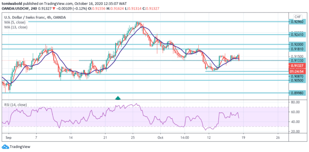Click the 0.91330 price level label

coord(297,60)
